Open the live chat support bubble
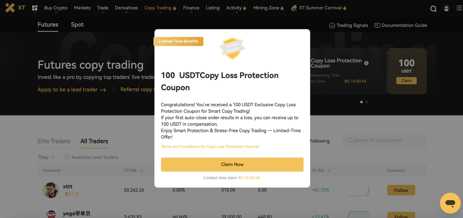Image resolution: width=463 pixels, height=218 pixels. click(450, 203)
